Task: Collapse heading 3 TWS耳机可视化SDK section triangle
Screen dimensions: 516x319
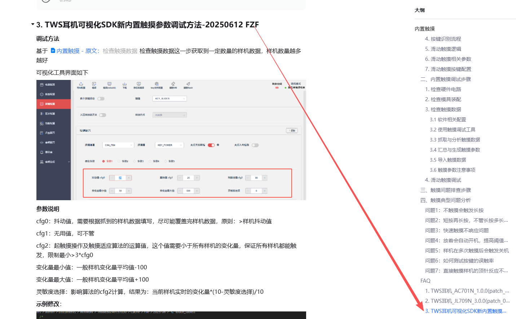Action: tap(33, 24)
